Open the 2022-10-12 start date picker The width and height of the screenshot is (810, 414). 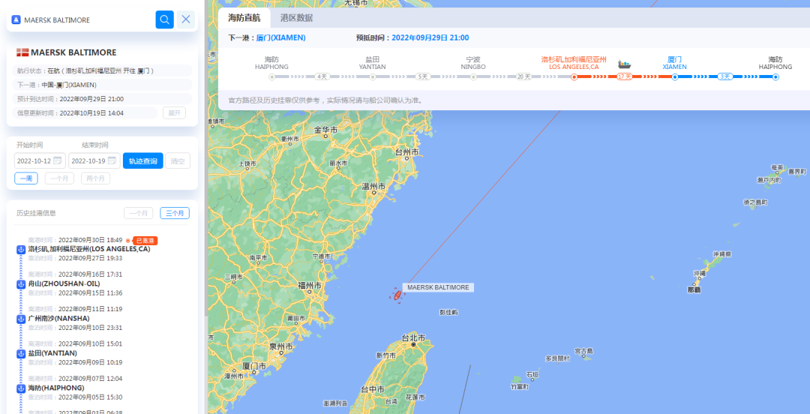point(40,160)
